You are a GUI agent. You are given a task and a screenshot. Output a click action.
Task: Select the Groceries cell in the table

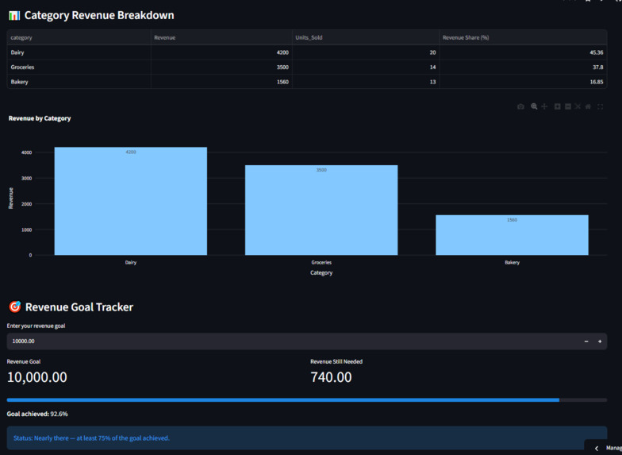(79, 67)
